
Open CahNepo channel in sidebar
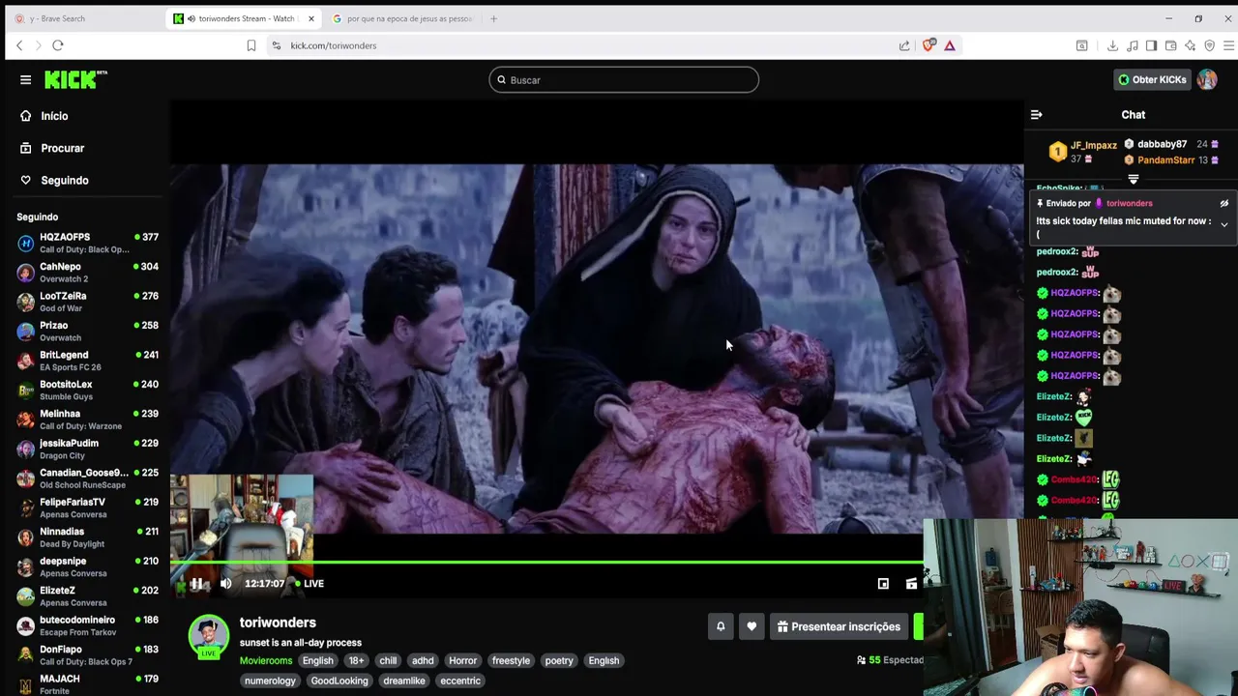87,273
